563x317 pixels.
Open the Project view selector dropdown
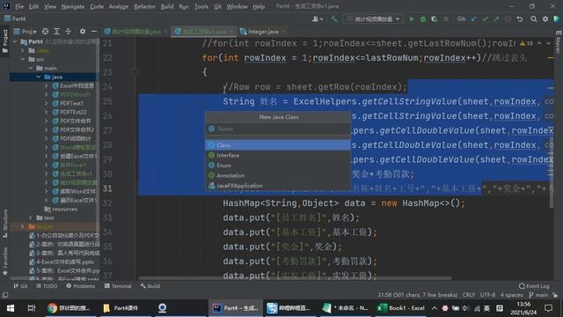(x=26, y=32)
